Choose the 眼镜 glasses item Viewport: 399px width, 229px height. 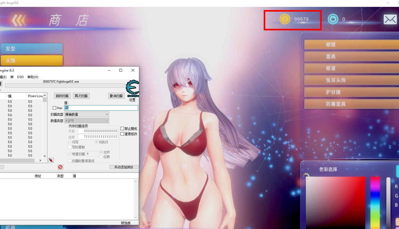(352, 45)
